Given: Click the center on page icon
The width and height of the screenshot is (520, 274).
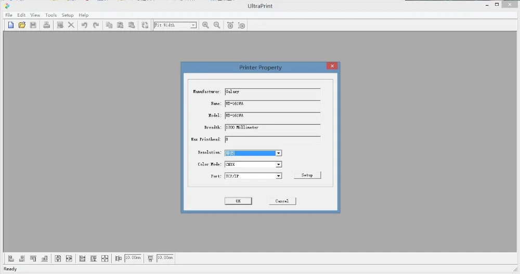Looking at the screenshot, I should (x=105, y=258).
